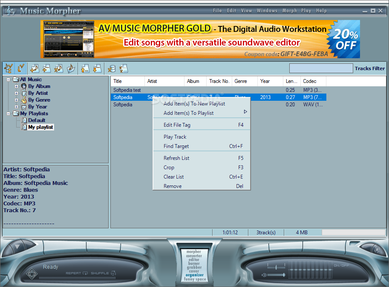The width and height of the screenshot is (389, 287).
Task: Toggle the Shuffle playback option
Action: click(x=103, y=273)
